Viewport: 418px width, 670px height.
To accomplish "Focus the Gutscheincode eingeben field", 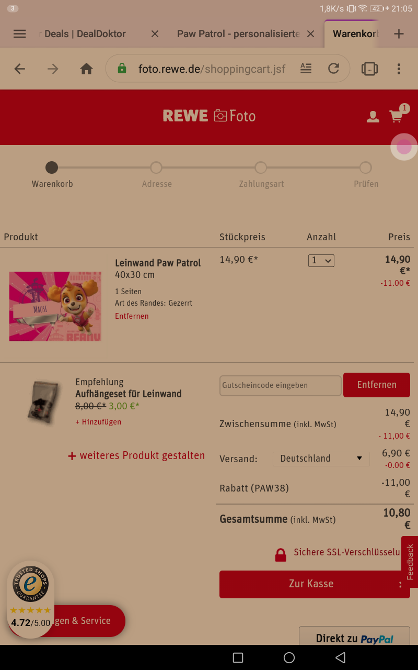I will (x=281, y=385).
